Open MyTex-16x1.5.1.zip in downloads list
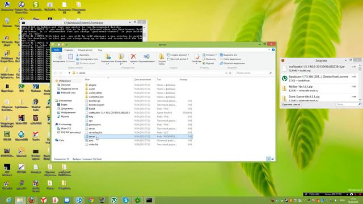This screenshot has width=363, height=204. pyautogui.click(x=319, y=88)
